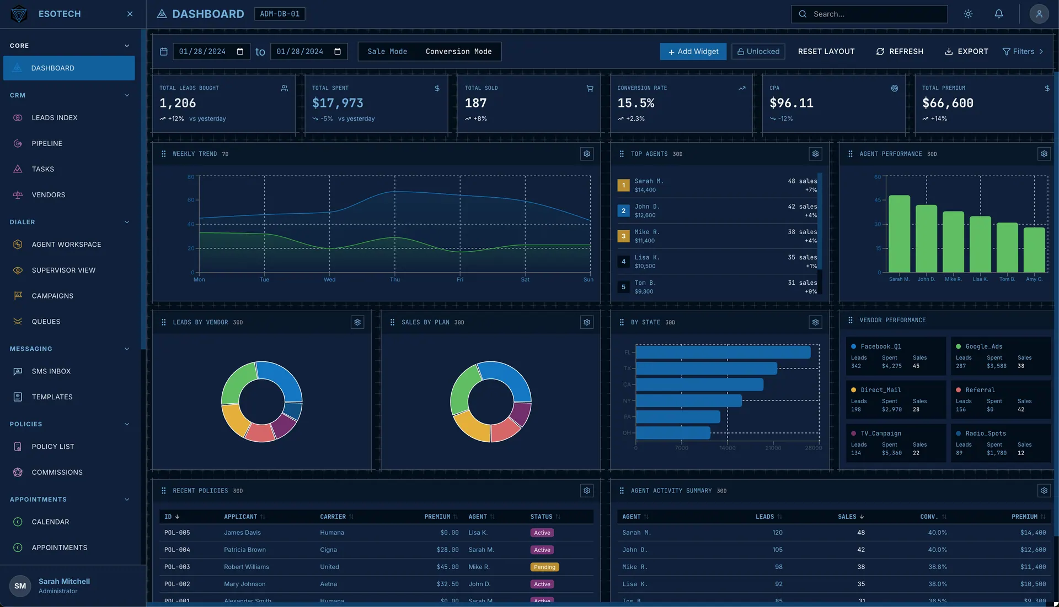Toggle the light/dark theme sun icon

click(968, 14)
